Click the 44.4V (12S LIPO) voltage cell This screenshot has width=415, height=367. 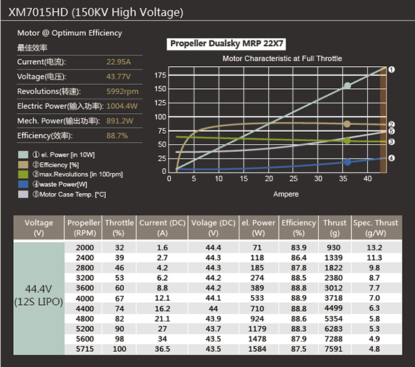tap(38, 295)
